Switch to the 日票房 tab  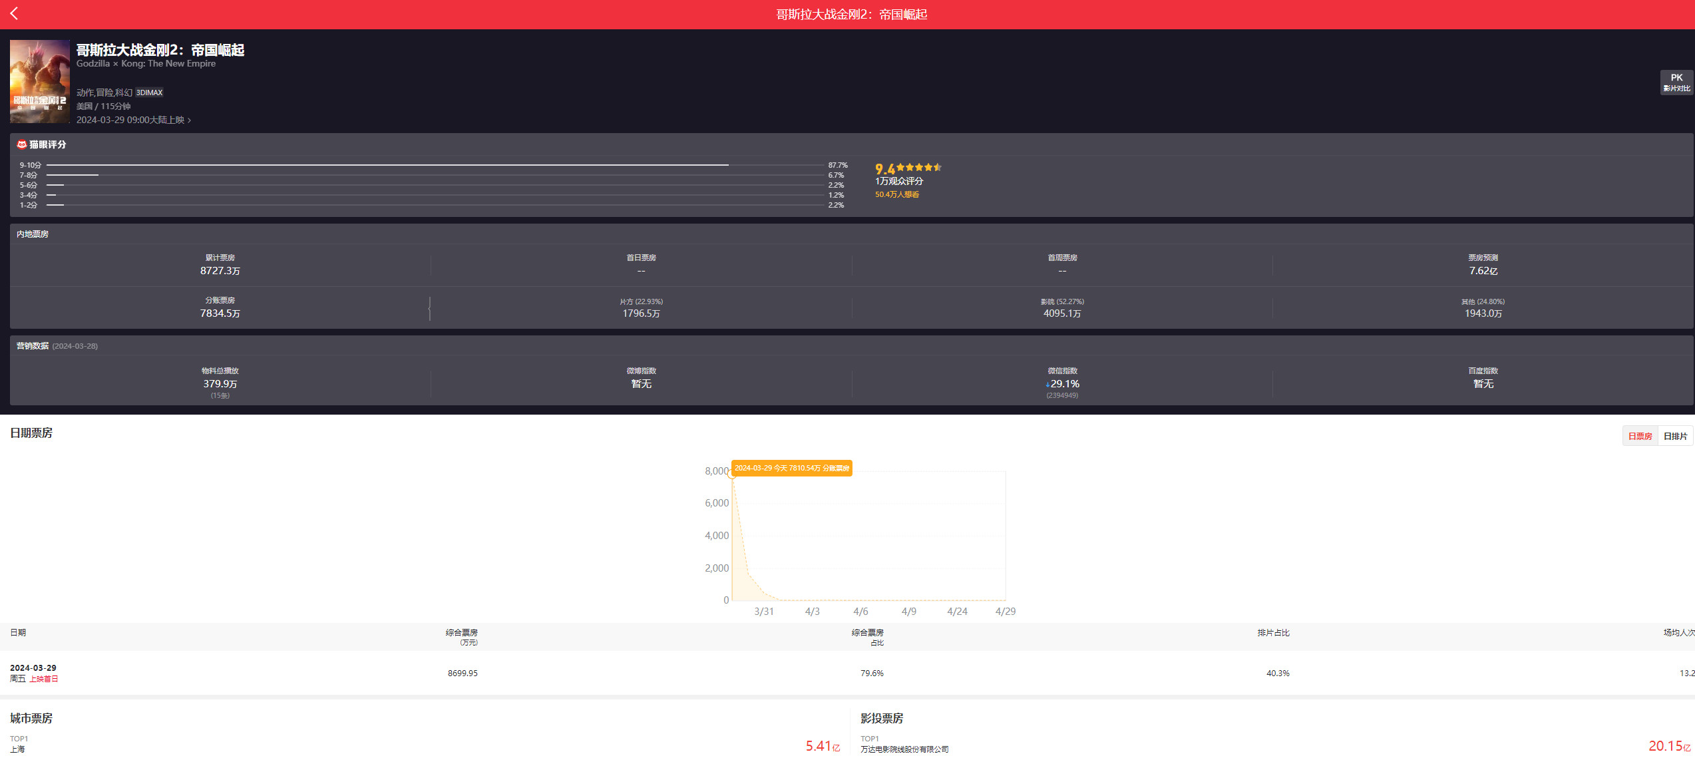pos(1640,437)
